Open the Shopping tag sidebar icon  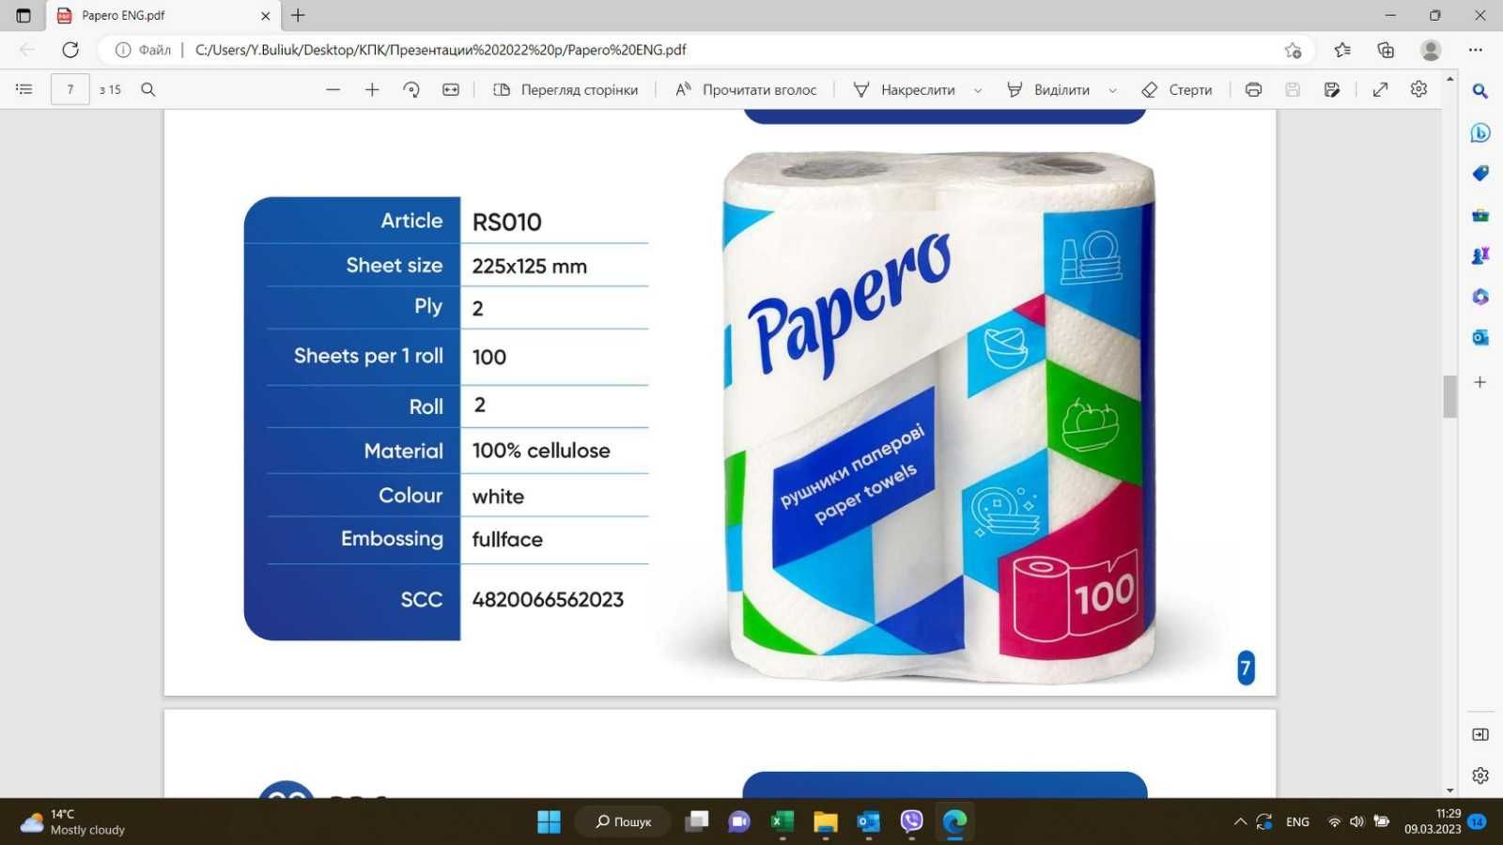coord(1480,174)
